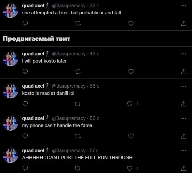Share the 'my phone can't handle the fame' tweet
192x173 pixels.
point(184,136)
